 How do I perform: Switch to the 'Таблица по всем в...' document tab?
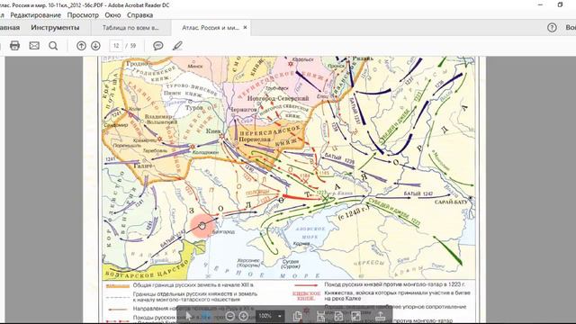[x=130, y=28]
